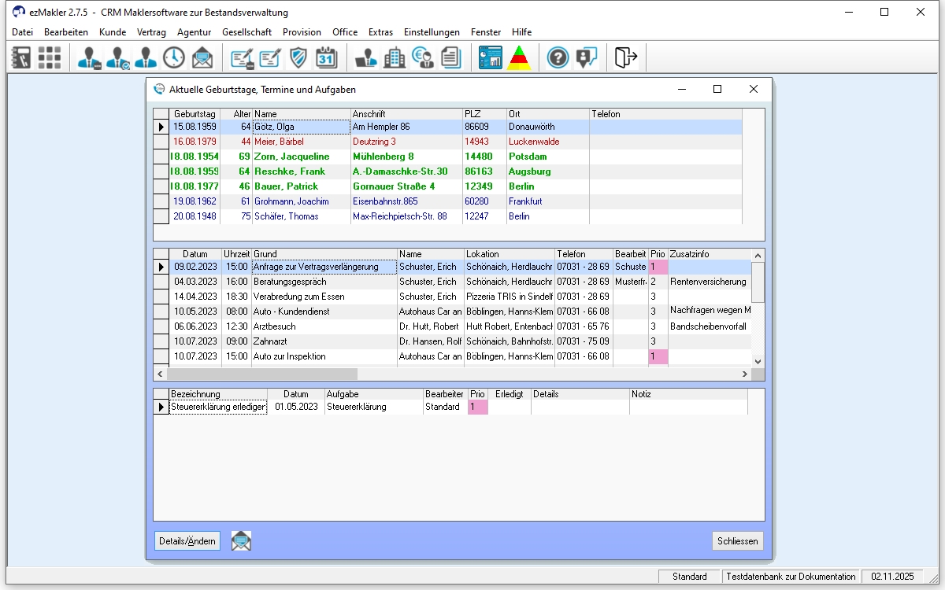Click the shield icon in toolbar
Viewport: 945px width, 590px height.
click(x=298, y=57)
